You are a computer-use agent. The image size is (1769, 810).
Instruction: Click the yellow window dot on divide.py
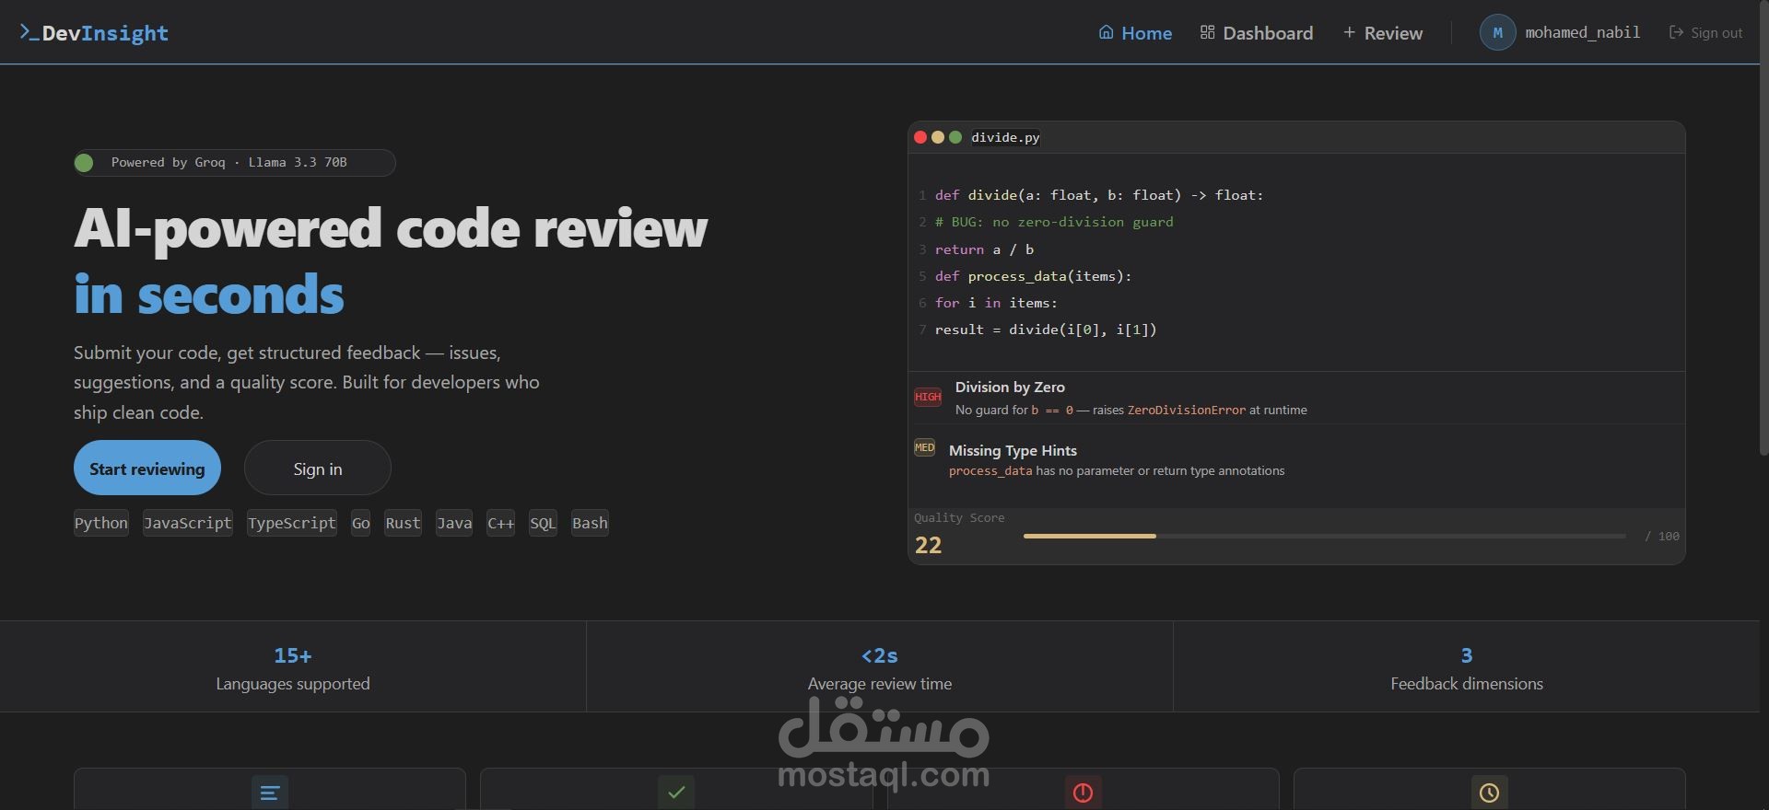[938, 137]
